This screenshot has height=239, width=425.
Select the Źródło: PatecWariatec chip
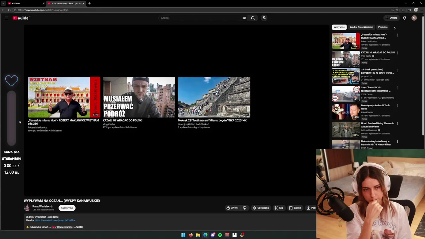pos(361,27)
